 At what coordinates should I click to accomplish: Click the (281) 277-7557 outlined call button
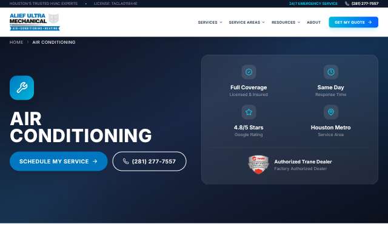pyautogui.click(x=149, y=161)
